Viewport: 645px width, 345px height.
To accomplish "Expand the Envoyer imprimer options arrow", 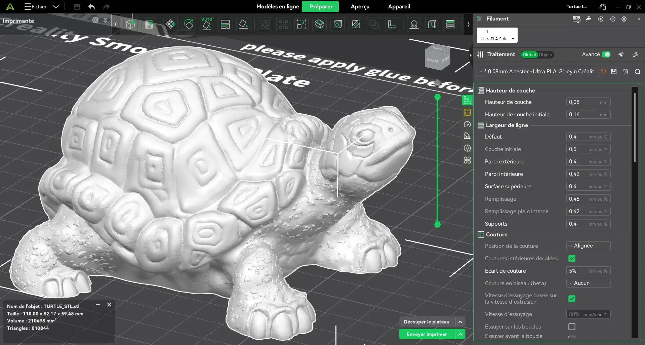I will (x=460, y=334).
